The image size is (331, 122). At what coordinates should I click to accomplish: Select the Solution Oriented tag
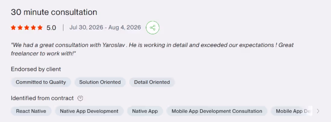pyautogui.click(x=100, y=82)
